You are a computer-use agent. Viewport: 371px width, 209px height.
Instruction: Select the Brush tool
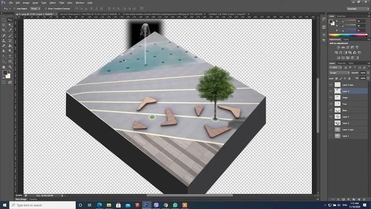pyautogui.click(x=10, y=35)
